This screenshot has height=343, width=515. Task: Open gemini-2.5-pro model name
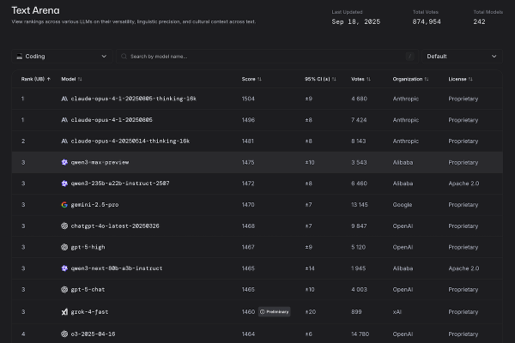(94, 205)
